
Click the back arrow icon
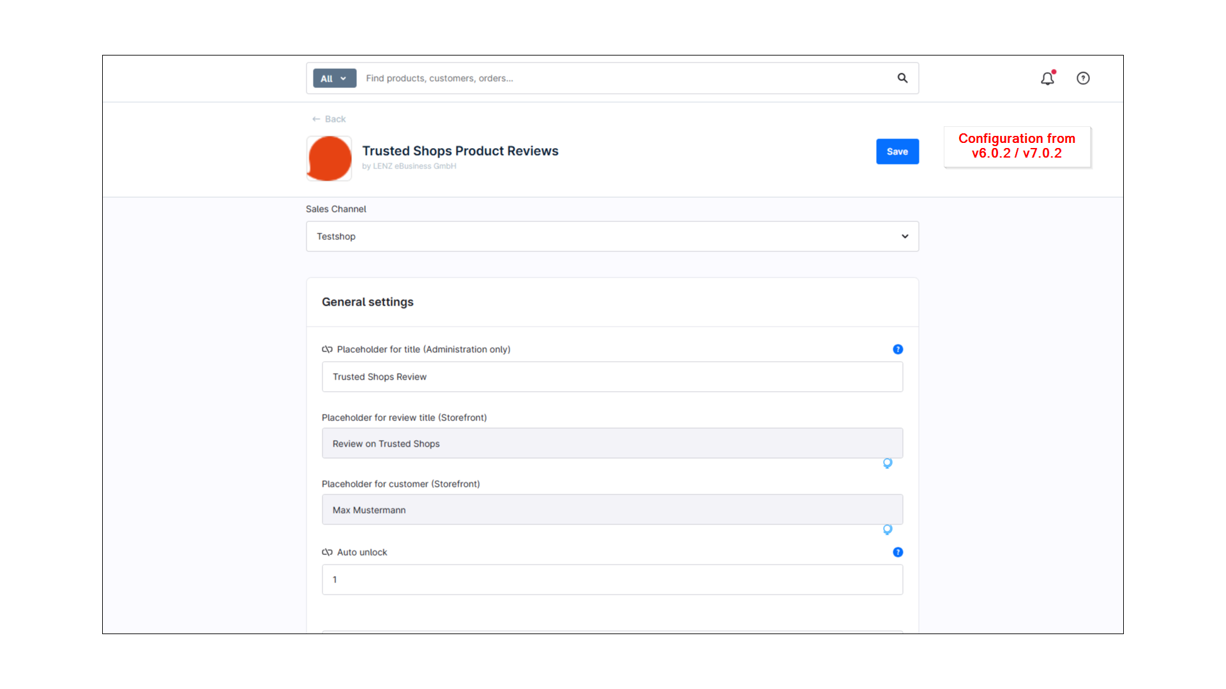click(316, 119)
